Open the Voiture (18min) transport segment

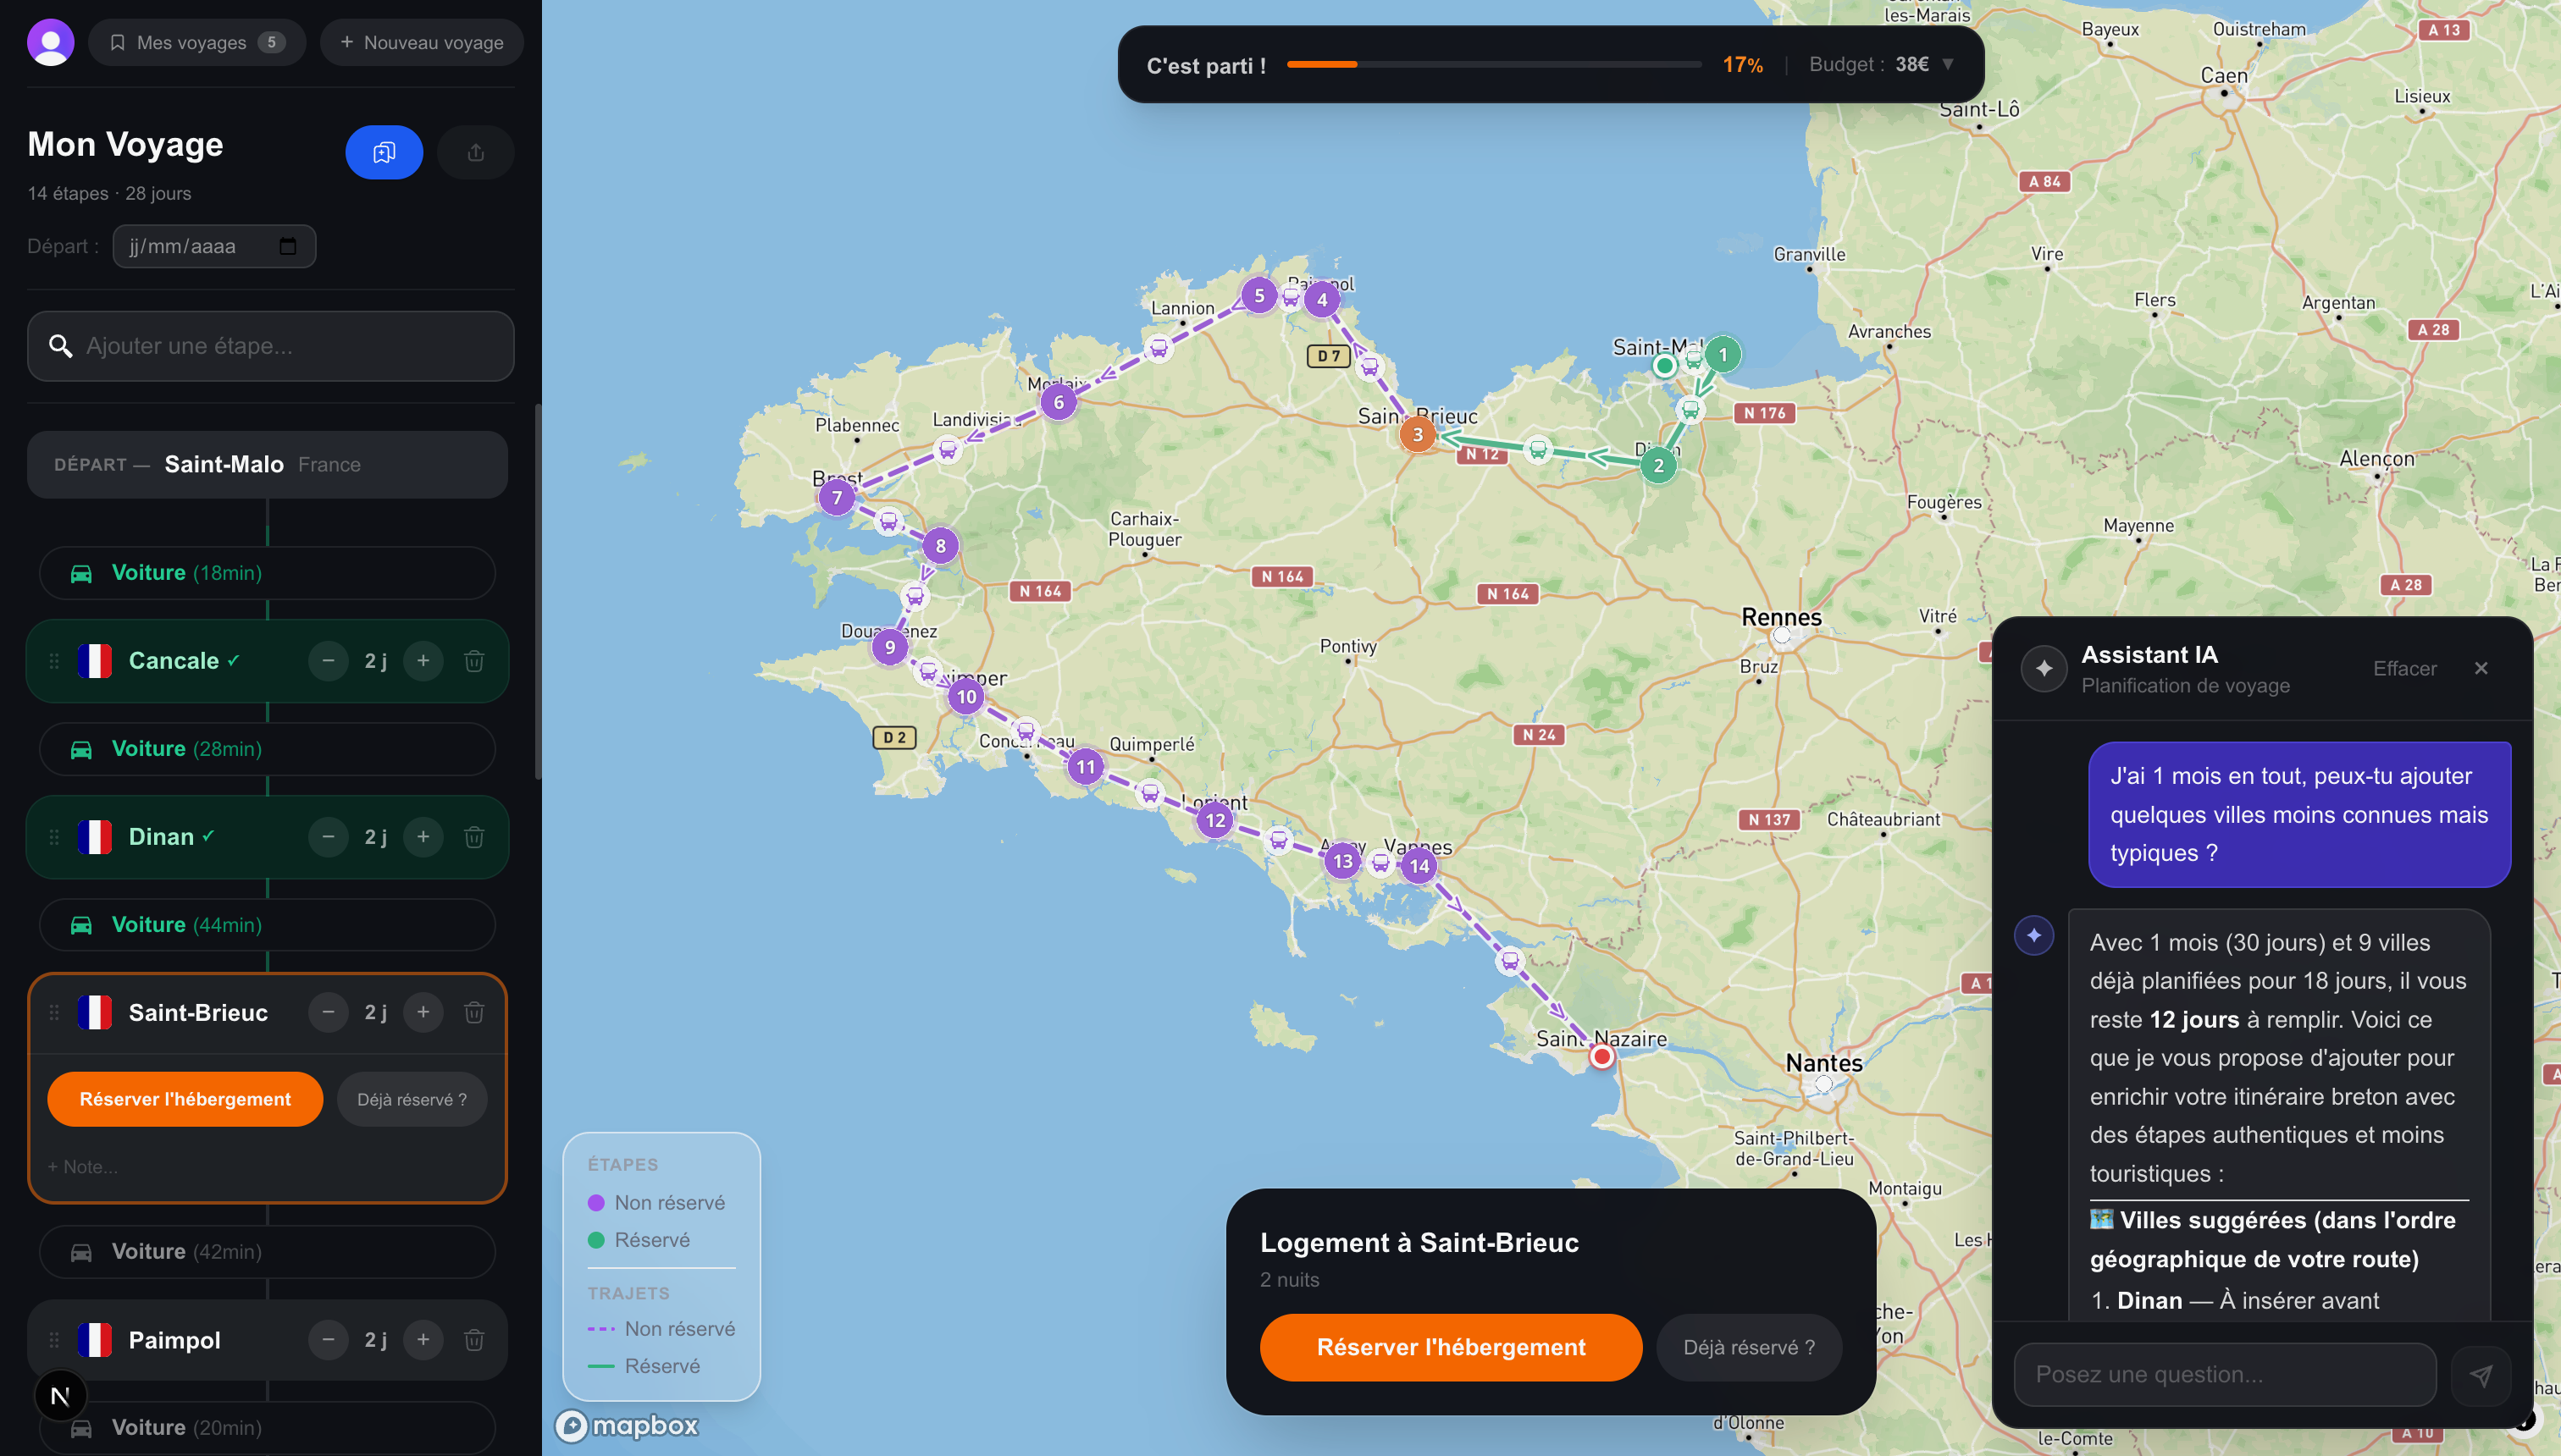(x=267, y=573)
